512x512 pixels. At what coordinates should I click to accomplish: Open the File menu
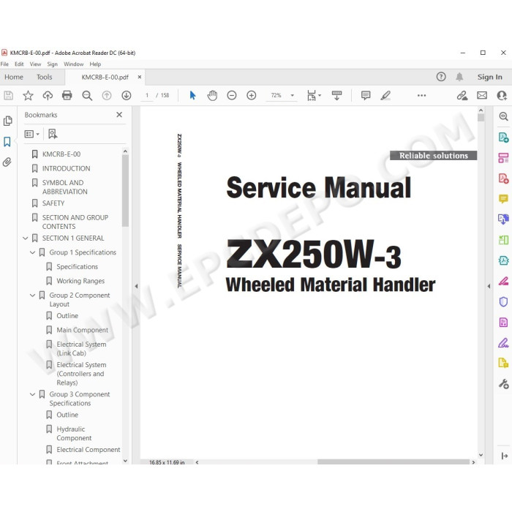(x=4, y=64)
